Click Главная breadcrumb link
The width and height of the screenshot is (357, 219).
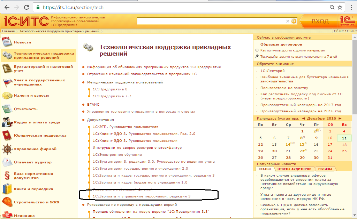coord(8,31)
